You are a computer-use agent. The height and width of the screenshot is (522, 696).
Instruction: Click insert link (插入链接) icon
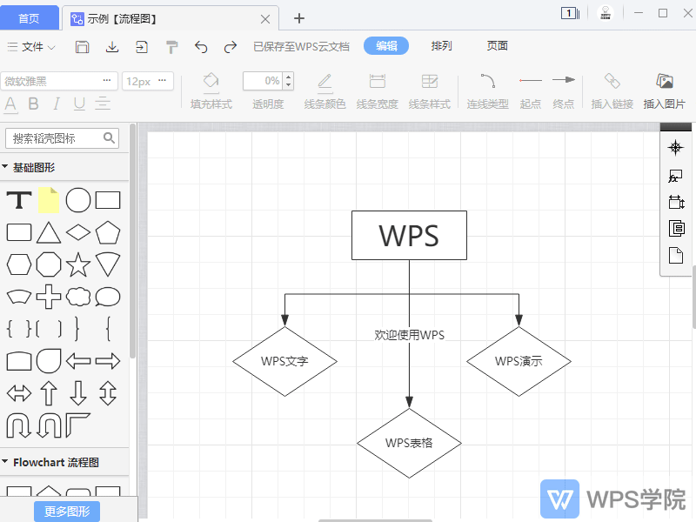coord(612,91)
